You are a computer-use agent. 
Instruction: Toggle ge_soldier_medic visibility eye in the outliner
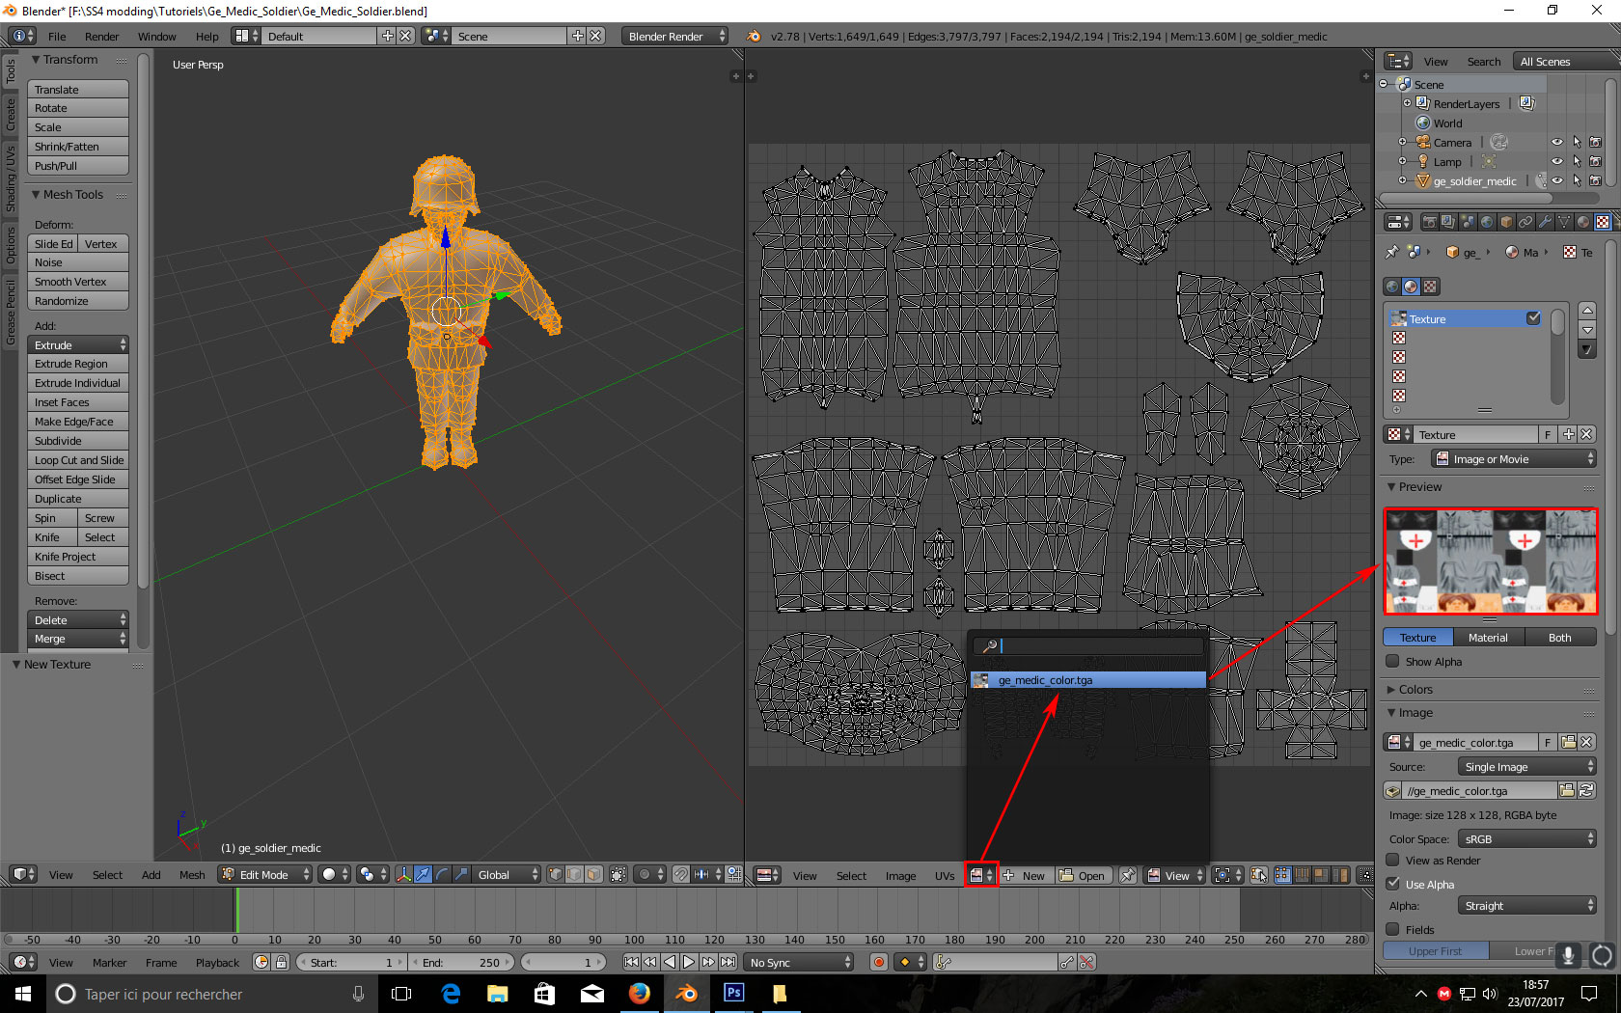(1556, 180)
